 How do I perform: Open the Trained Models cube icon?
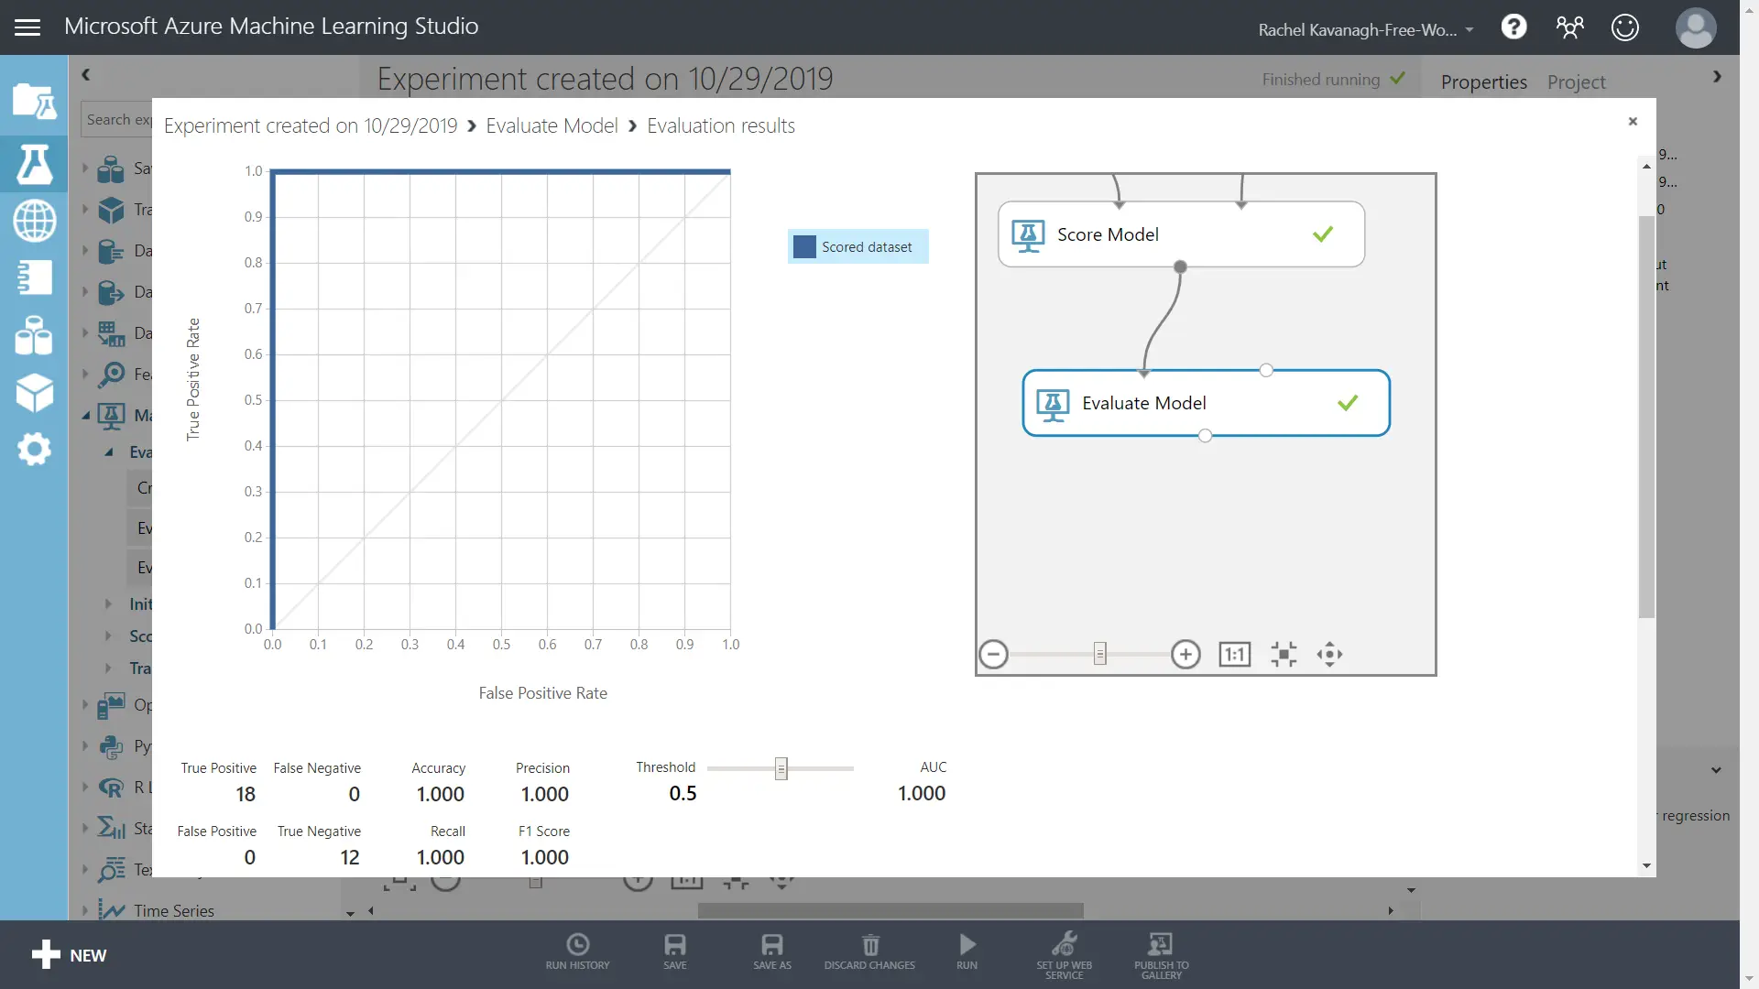pyautogui.click(x=34, y=393)
